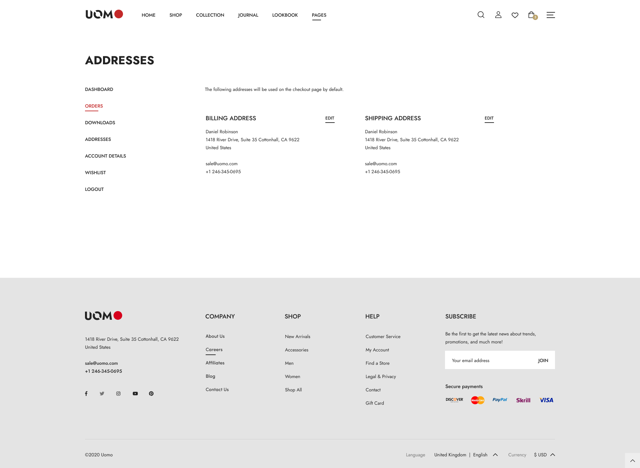Open the Pinterest social icon
This screenshot has width=640, height=468.
[x=151, y=393]
